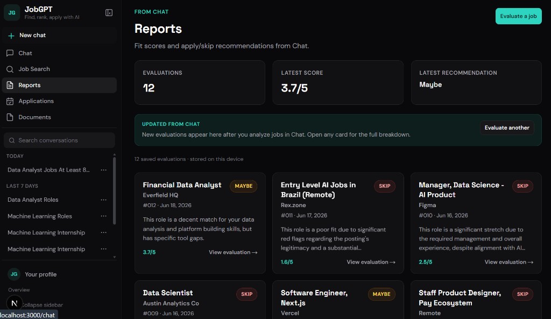Screen dimensions: 551x319
Task: Click the Evaluations count 12
Action: point(149,88)
